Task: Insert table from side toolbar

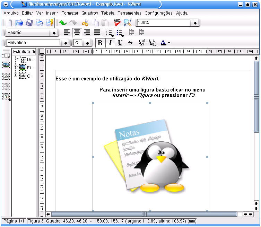Action: [6, 55]
